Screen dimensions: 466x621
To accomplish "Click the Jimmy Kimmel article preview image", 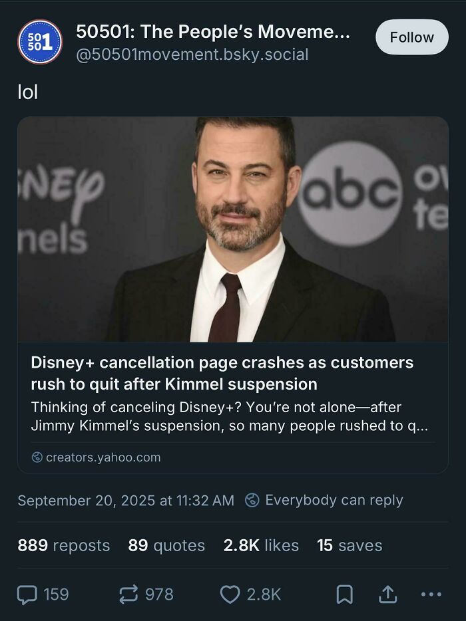I will point(233,229).
